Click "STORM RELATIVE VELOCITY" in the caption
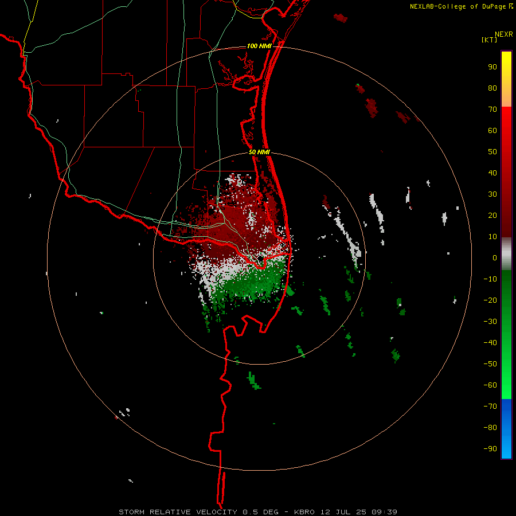Viewport: 516px width, 516px height. 178,512
